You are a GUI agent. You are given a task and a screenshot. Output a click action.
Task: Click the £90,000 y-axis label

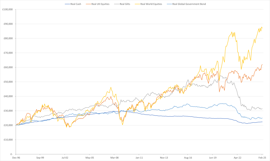[x=8, y=24]
